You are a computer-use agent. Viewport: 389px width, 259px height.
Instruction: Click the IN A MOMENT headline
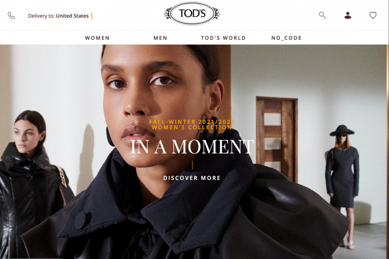pyautogui.click(x=192, y=147)
